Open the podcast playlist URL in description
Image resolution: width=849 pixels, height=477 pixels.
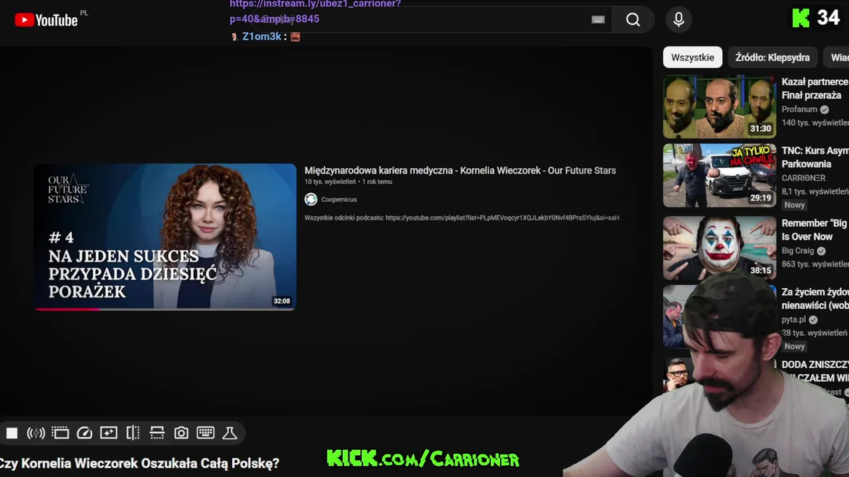point(502,217)
